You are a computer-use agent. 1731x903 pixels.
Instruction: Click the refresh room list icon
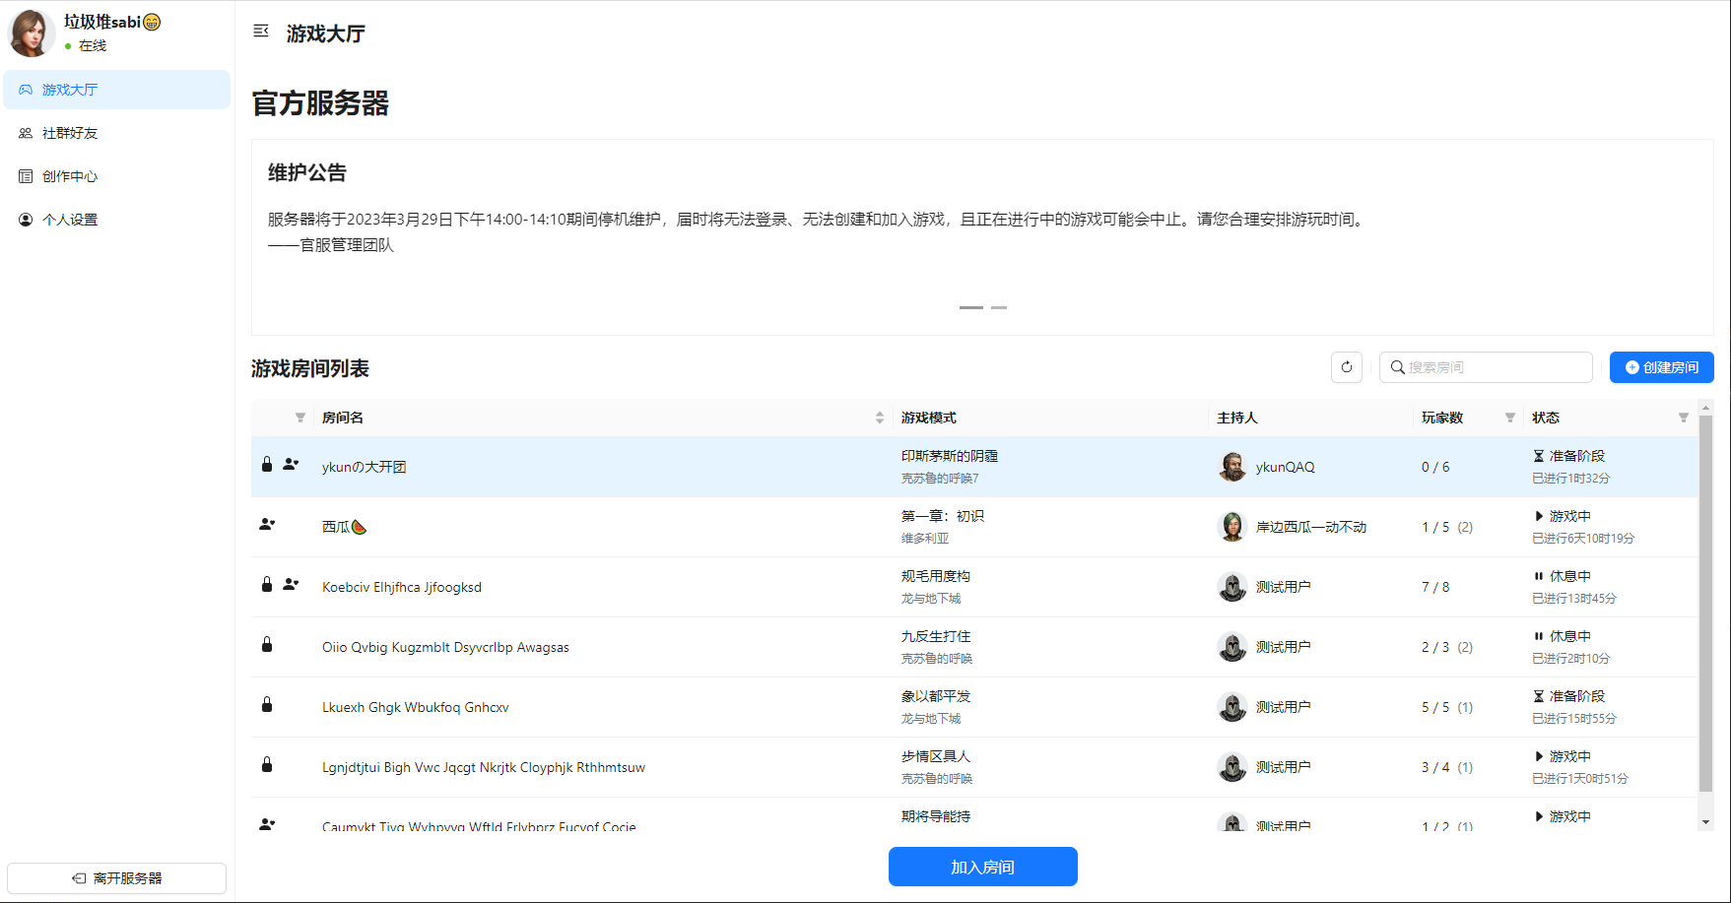[1346, 367]
